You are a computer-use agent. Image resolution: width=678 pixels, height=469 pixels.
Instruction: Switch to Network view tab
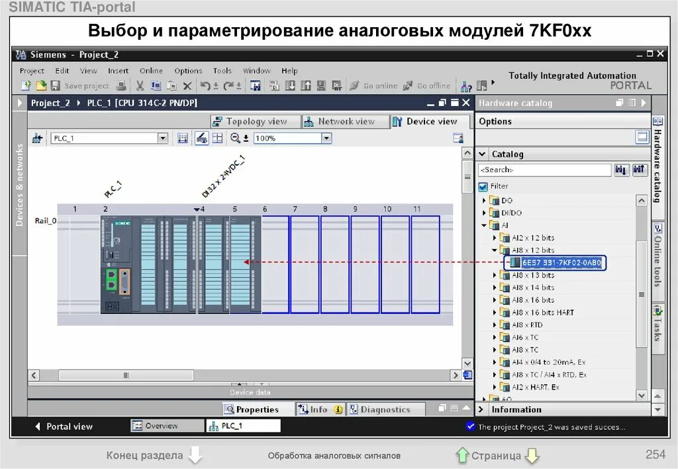[344, 122]
